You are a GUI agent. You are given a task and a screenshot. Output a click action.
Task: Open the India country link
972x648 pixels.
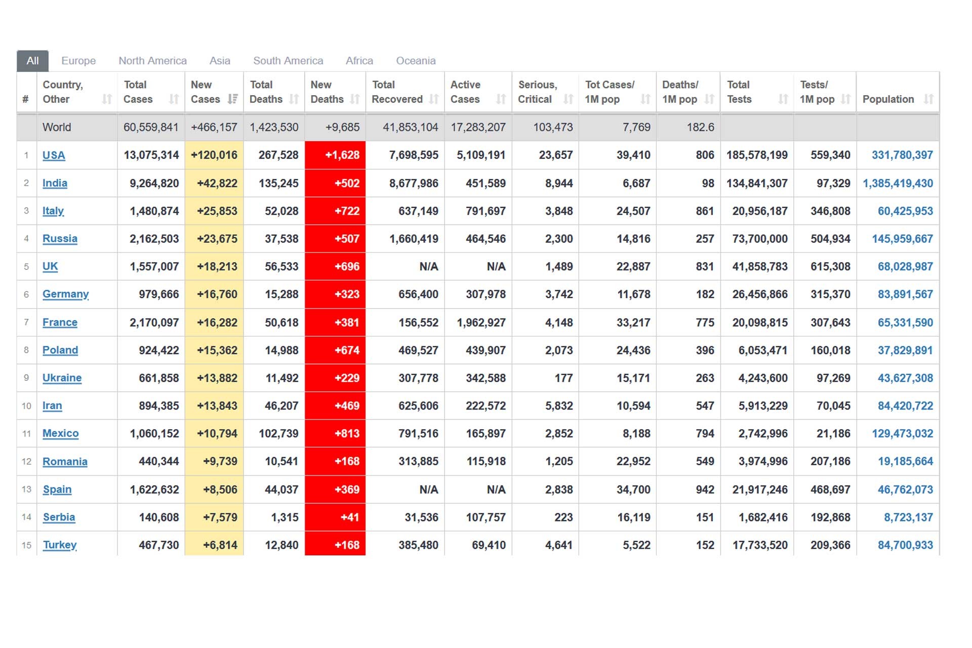[55, 183]
